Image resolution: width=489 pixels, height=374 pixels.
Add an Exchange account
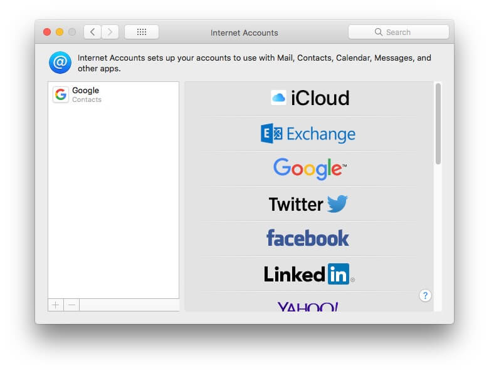coord(308,134)
